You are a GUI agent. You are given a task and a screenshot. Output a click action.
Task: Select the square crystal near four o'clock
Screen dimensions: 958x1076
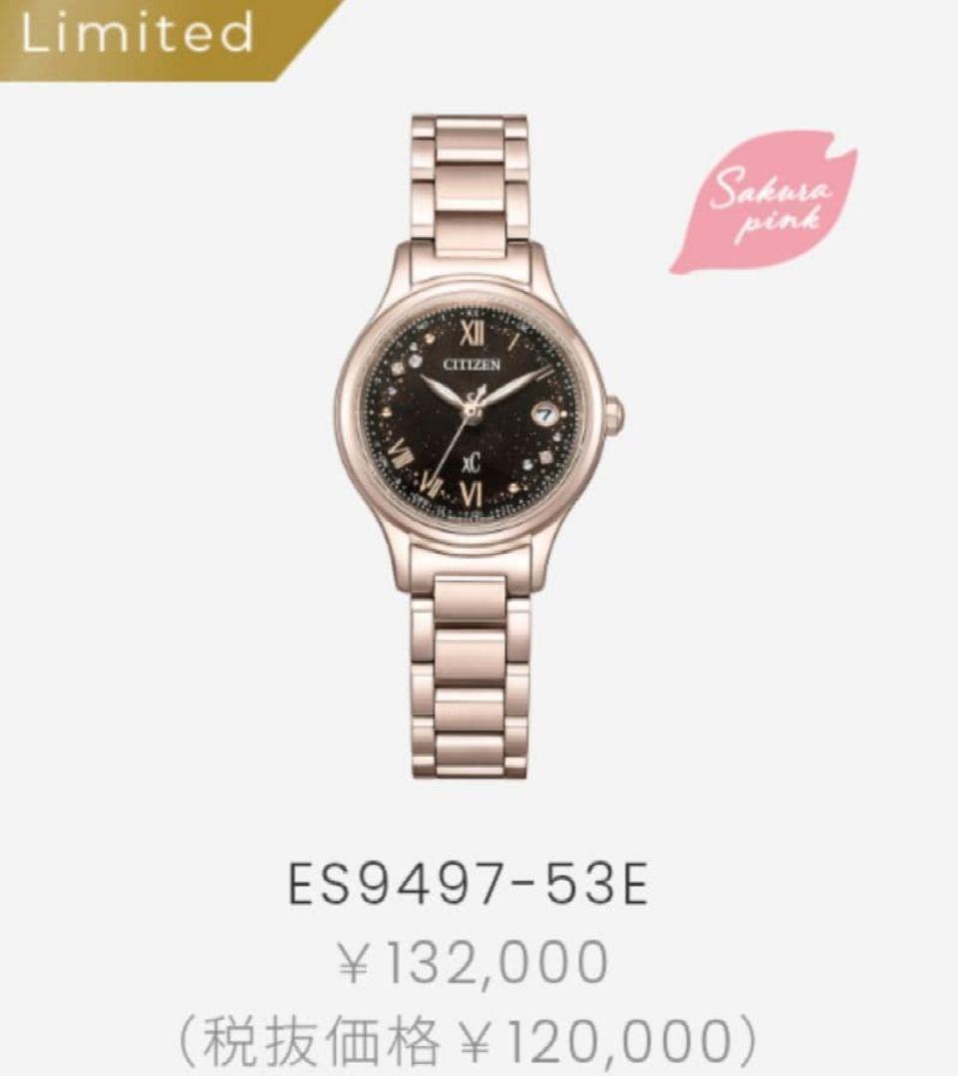tap(546, 455)
